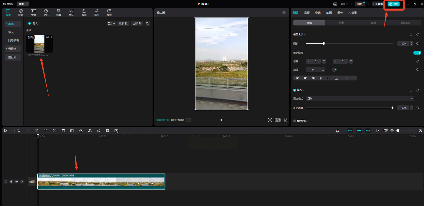Click the split clip icon in timeline toolbar
This screenshot has width=424, height=206.
(x=37, y=131)
